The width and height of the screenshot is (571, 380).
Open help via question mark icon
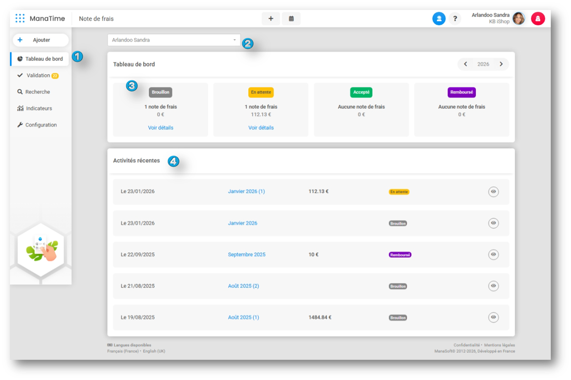coord(455,19)
